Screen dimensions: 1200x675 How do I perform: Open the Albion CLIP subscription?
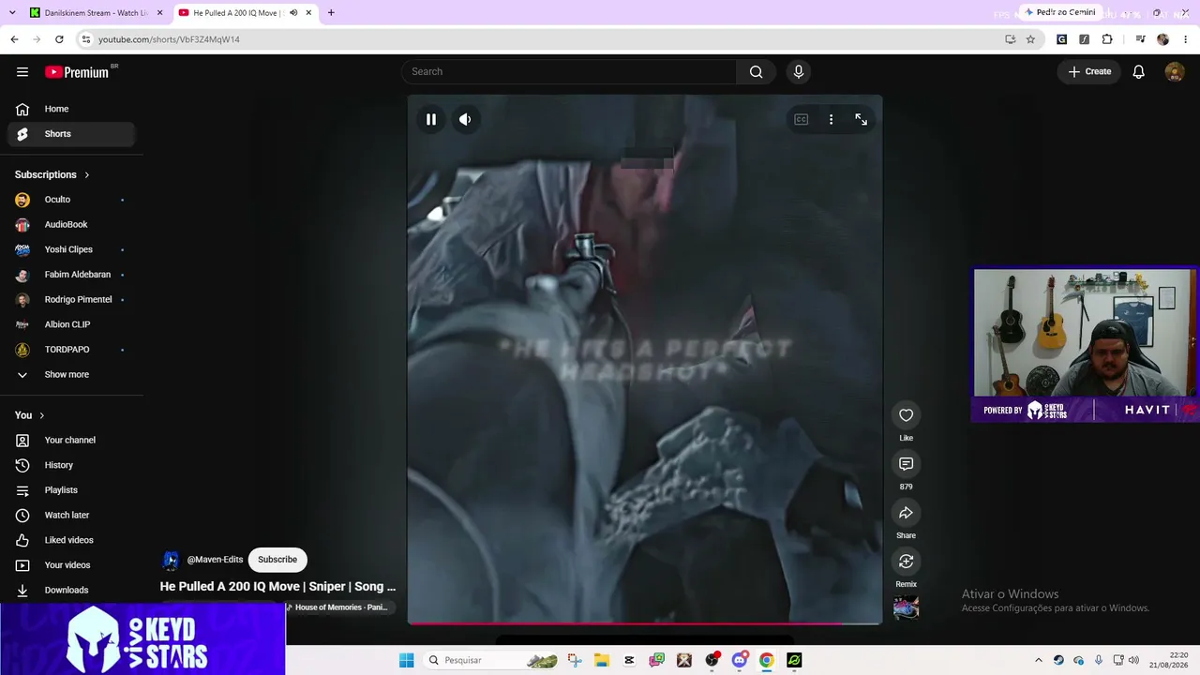tap(71, 324)
